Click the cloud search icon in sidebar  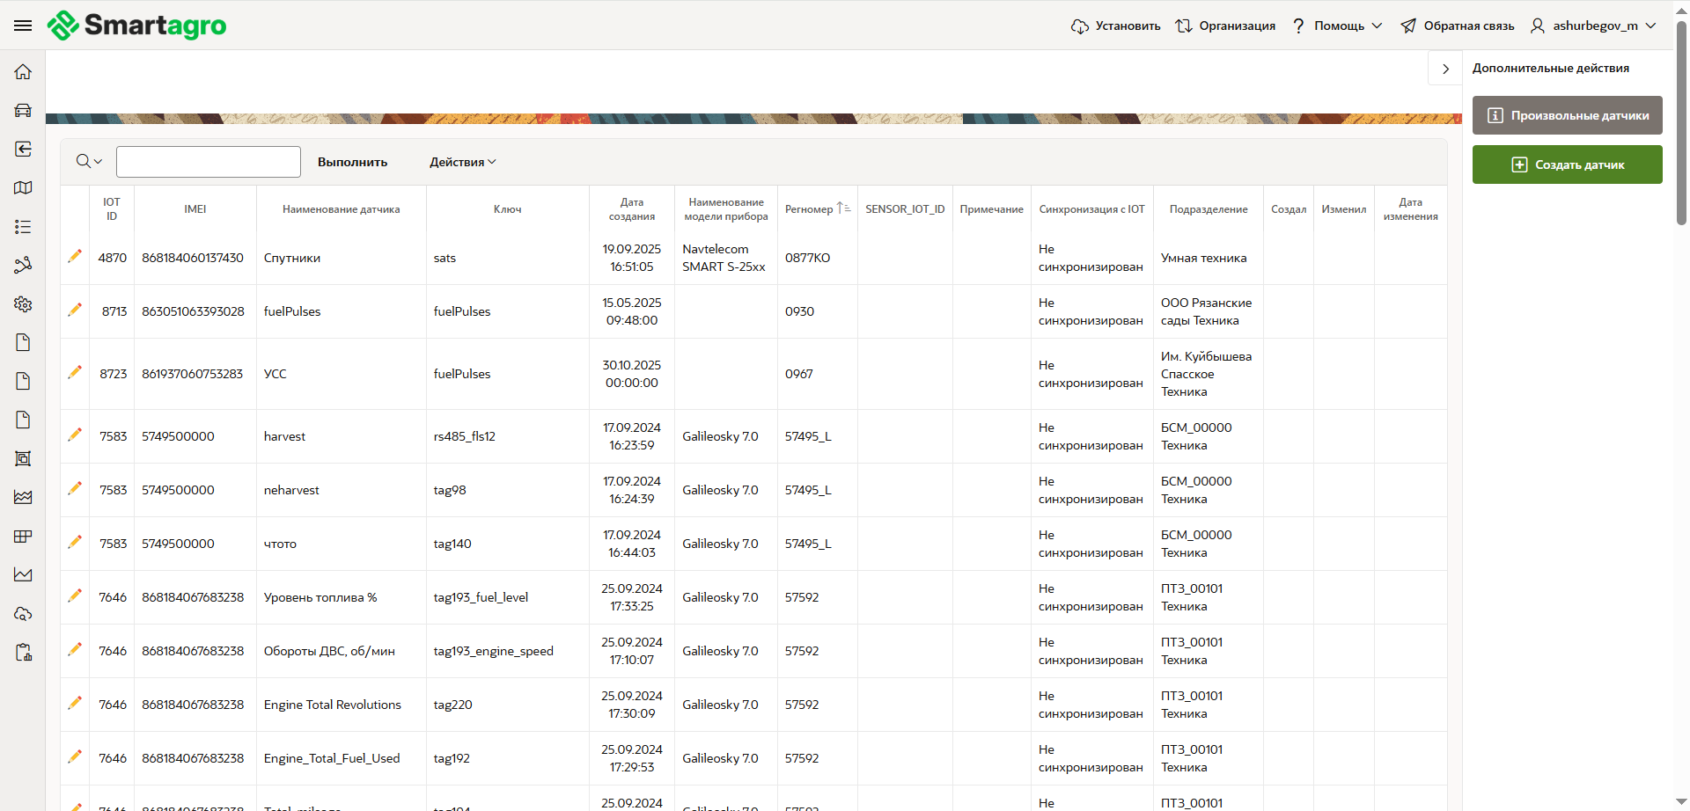pos(23,613)
